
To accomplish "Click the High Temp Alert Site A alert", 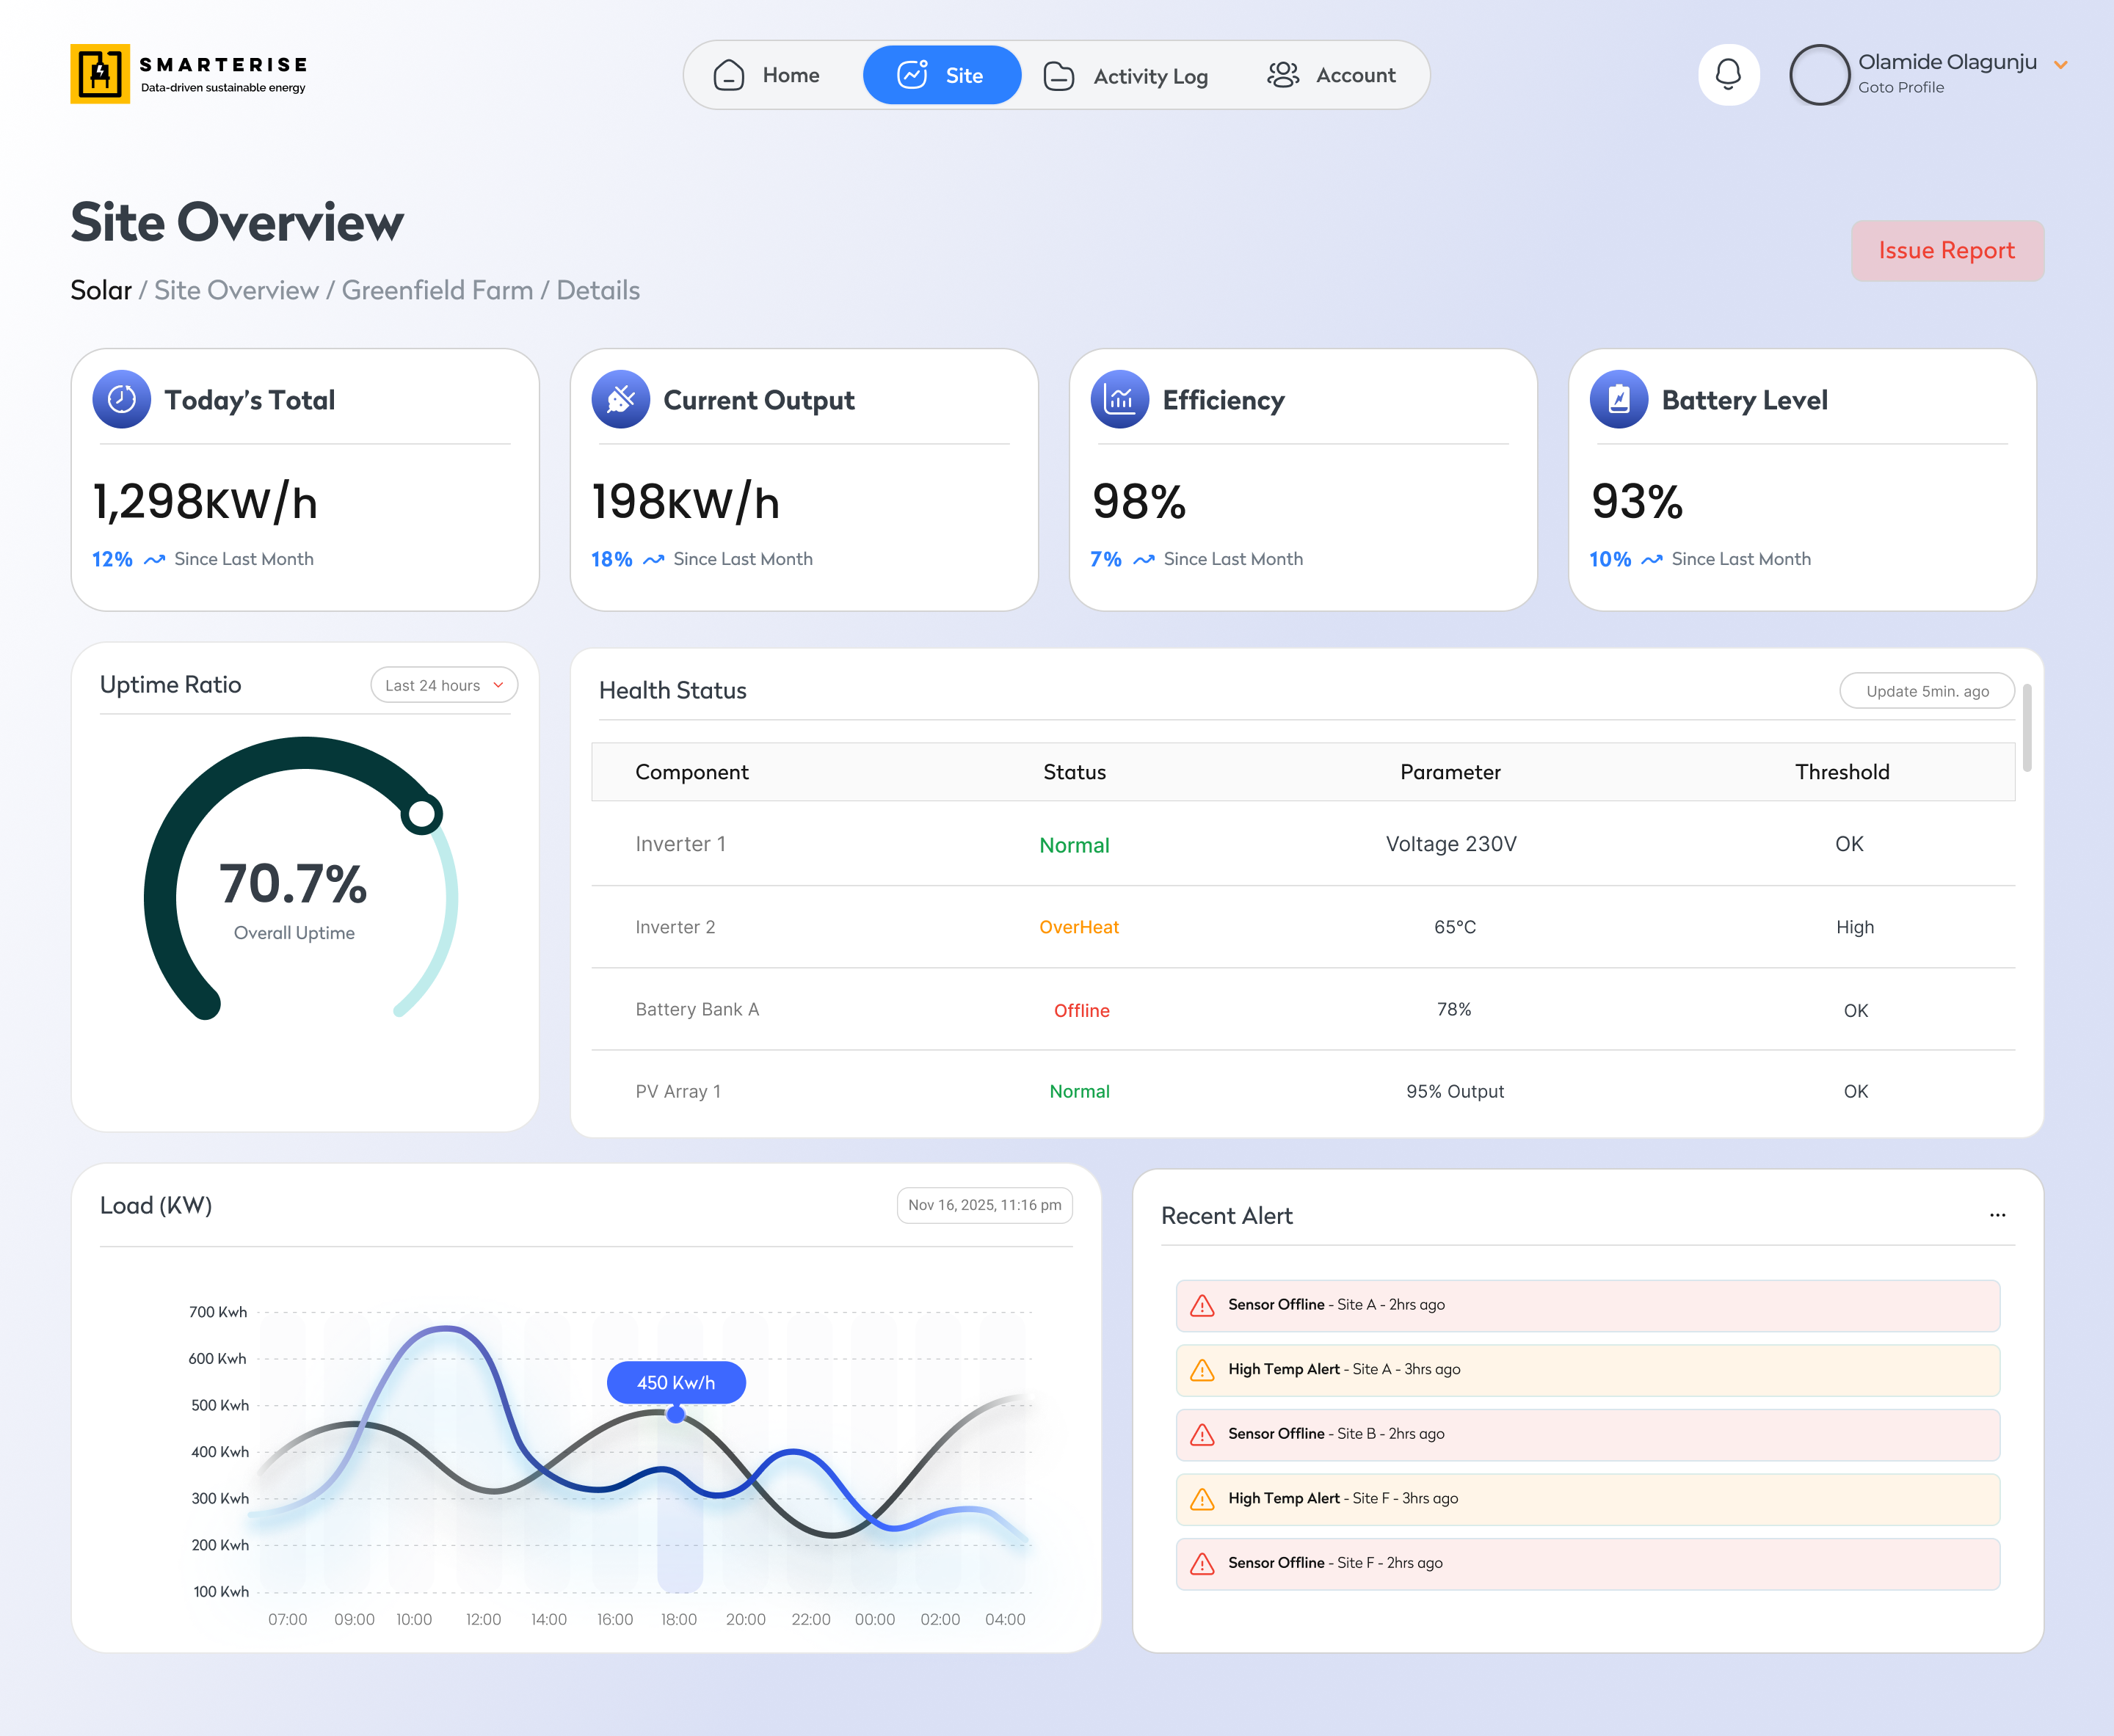I will 1588,1370.
